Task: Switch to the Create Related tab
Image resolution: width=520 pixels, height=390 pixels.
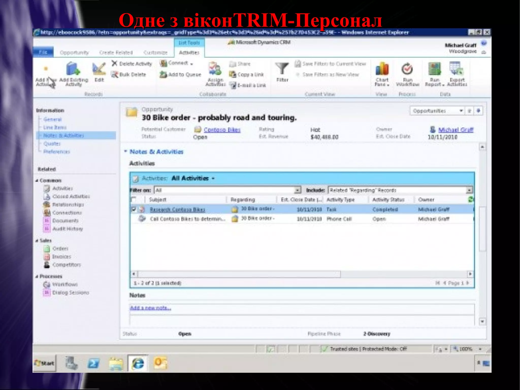Action: point(116,53)
